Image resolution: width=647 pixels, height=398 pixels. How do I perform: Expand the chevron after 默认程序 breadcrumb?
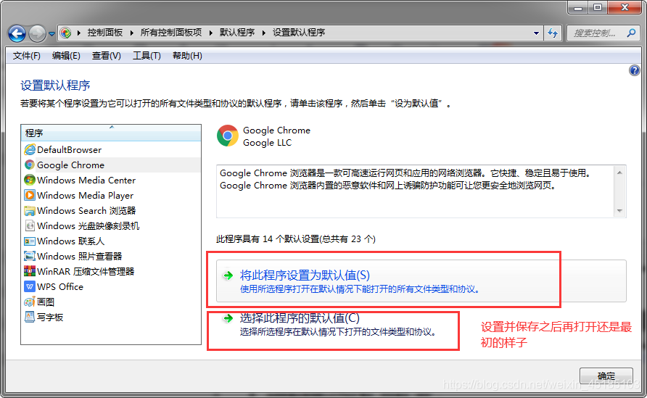pyautogui.click(x=264, y=33)
